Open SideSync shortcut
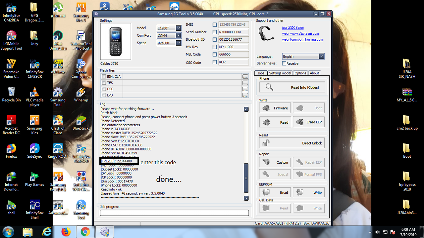The height and width of the screenshot is (238, 424). (34, 151)
